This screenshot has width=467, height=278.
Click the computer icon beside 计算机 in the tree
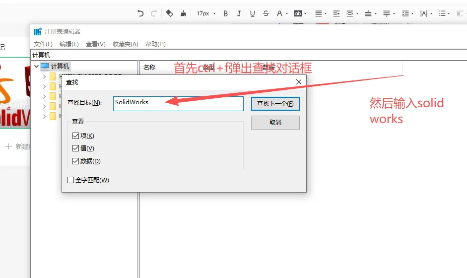(44, 66)
